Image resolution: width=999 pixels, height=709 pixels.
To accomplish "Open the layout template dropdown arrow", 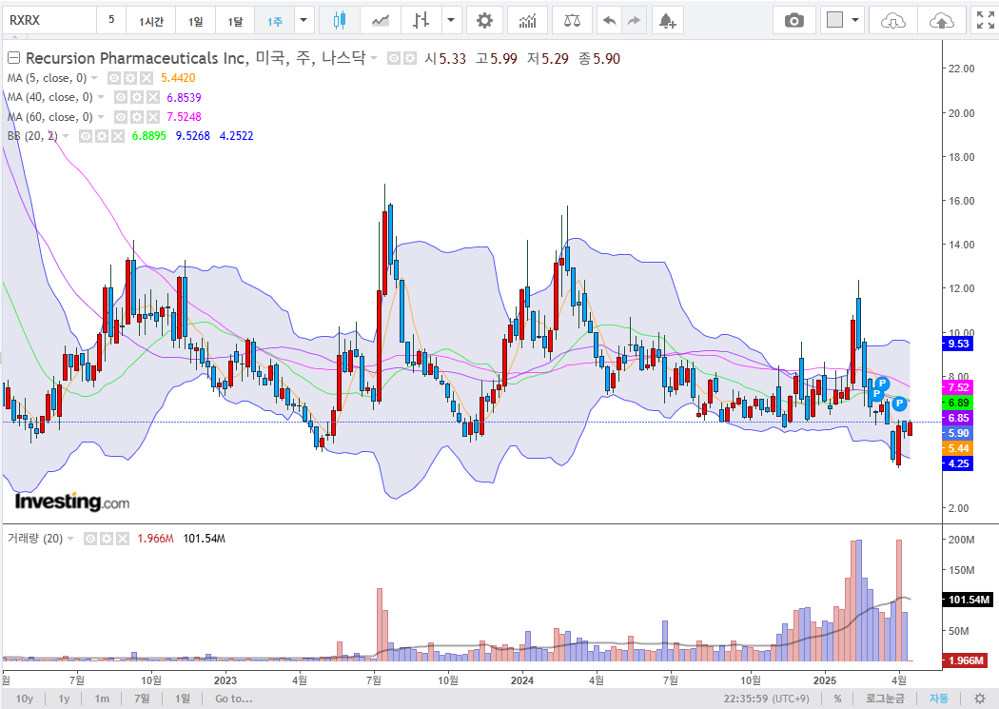I will coord(855,21).
